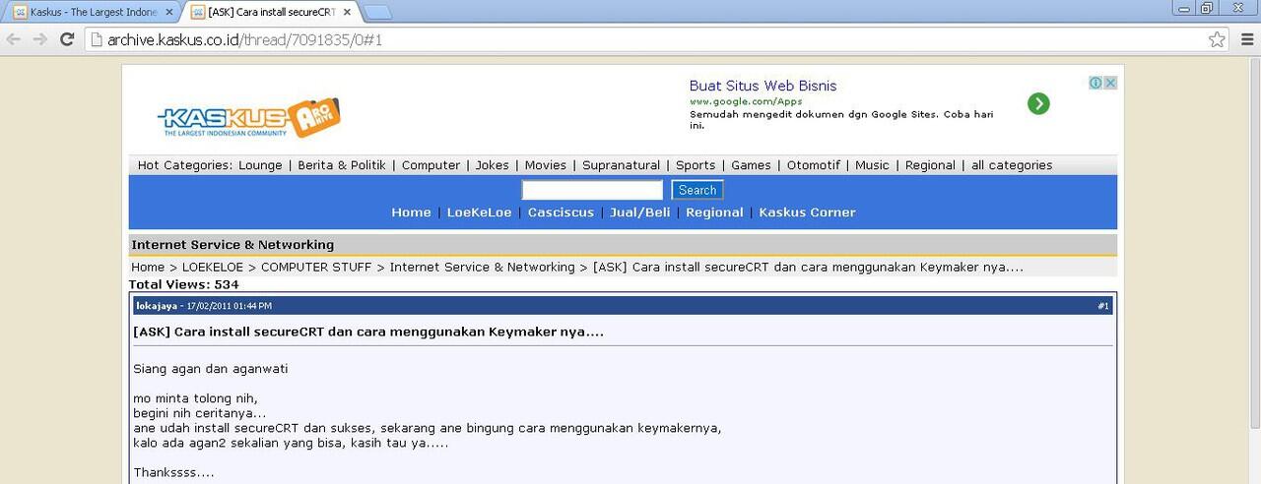Open Regional hot category link
1261x484 pixels.
[930, 165]
